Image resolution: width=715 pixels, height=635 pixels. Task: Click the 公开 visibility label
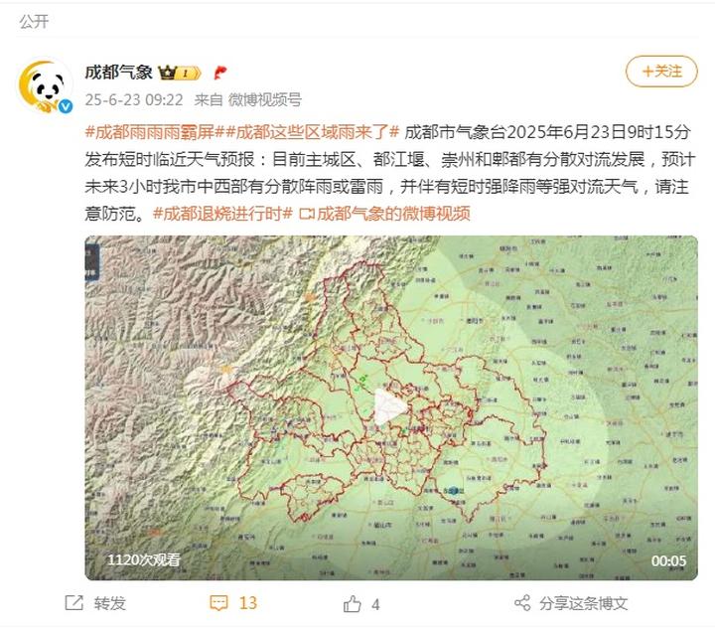(x=34, y=21)
